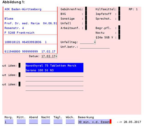The image size is (144, 126).
Task: Select the Novothyral 75 Tabletten medication entry
Action: pyautogui.click(x=54, y=68)
